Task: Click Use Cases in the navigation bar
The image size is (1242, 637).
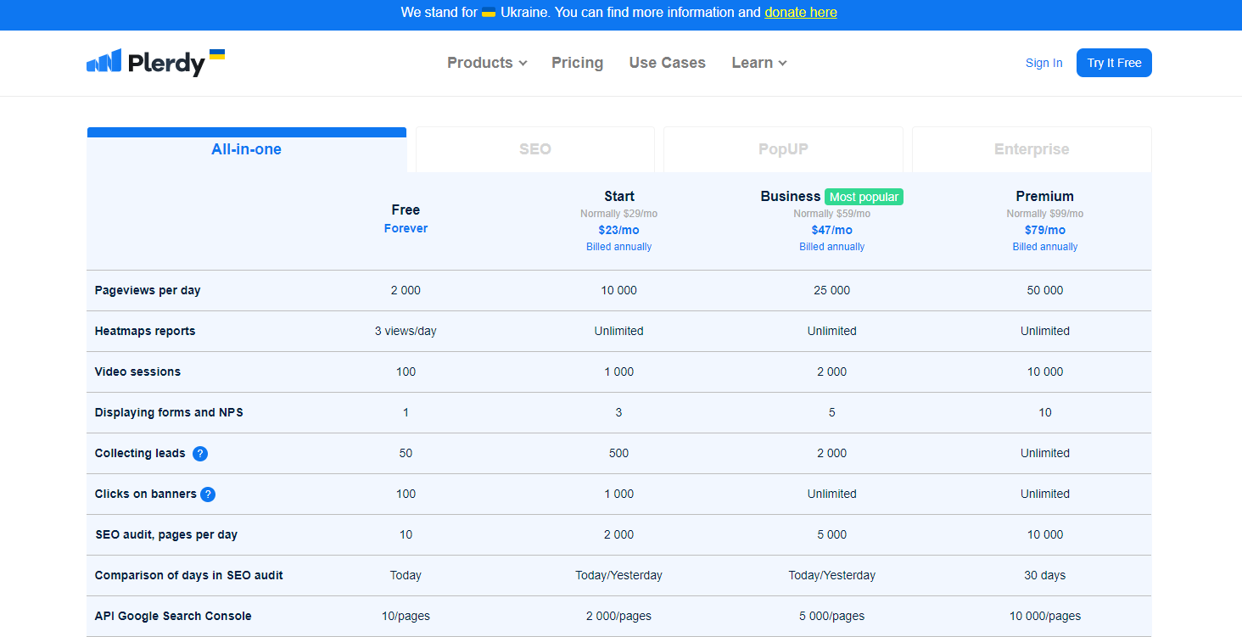Action: coord(667,63)
